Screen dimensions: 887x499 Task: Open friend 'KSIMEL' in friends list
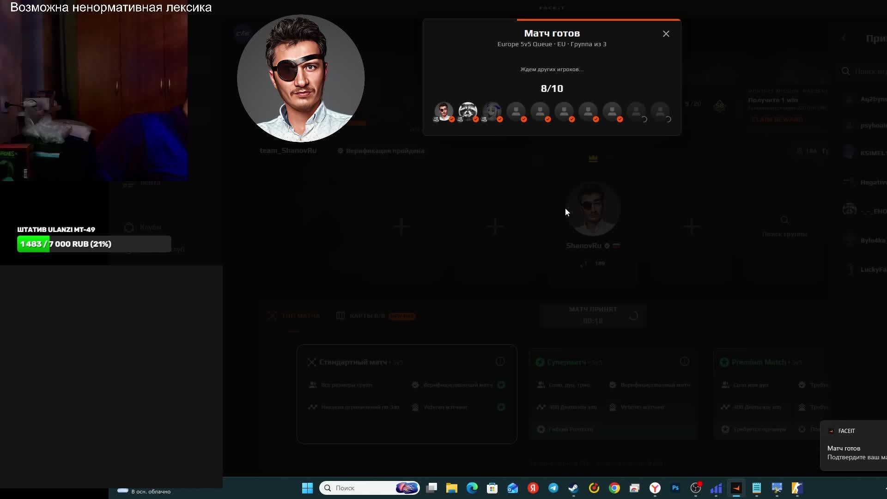(x=865, y=152)
